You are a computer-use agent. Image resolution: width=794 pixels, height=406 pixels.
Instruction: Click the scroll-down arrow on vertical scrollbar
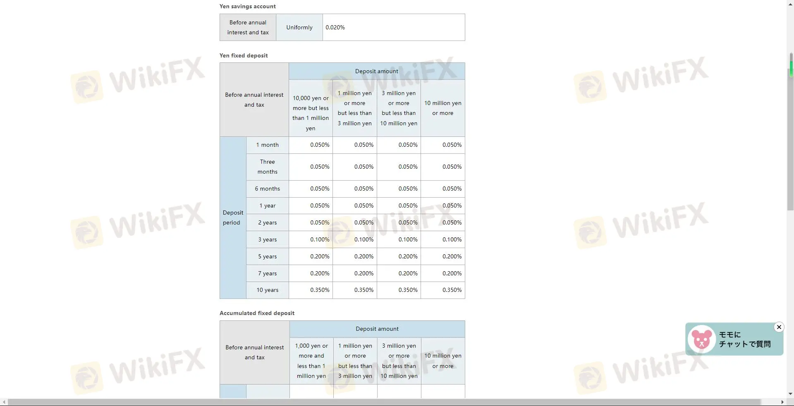click(790, 394)
